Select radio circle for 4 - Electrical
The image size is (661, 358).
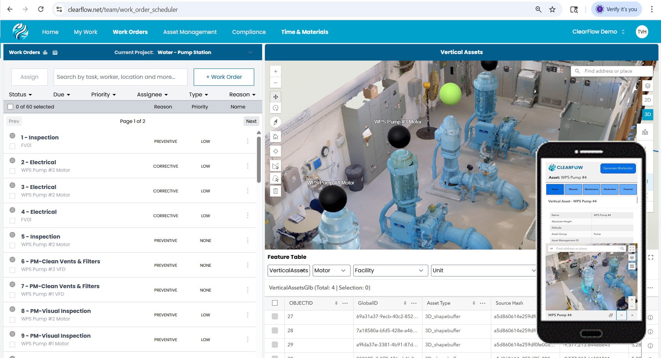tap(12, 210)
